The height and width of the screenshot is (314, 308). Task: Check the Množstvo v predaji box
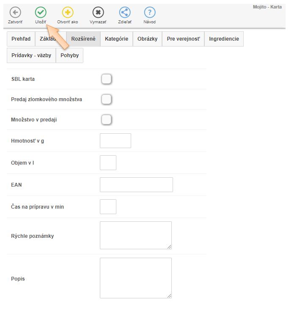click(x=106, y=120)
